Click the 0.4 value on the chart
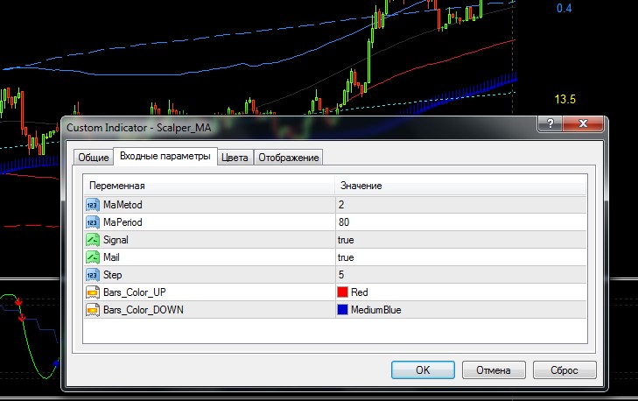 click(x=564, y=8)
